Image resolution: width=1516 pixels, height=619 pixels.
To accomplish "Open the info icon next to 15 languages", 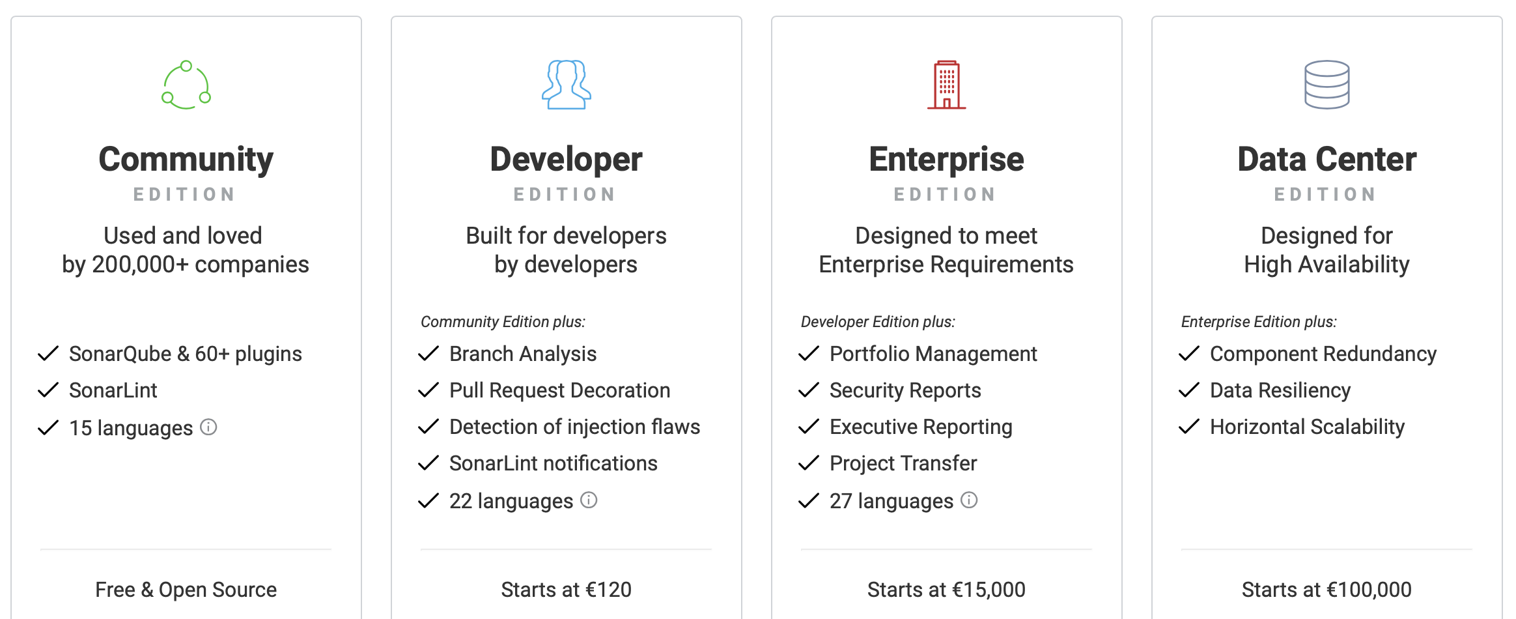I will (x=208, y=427).
